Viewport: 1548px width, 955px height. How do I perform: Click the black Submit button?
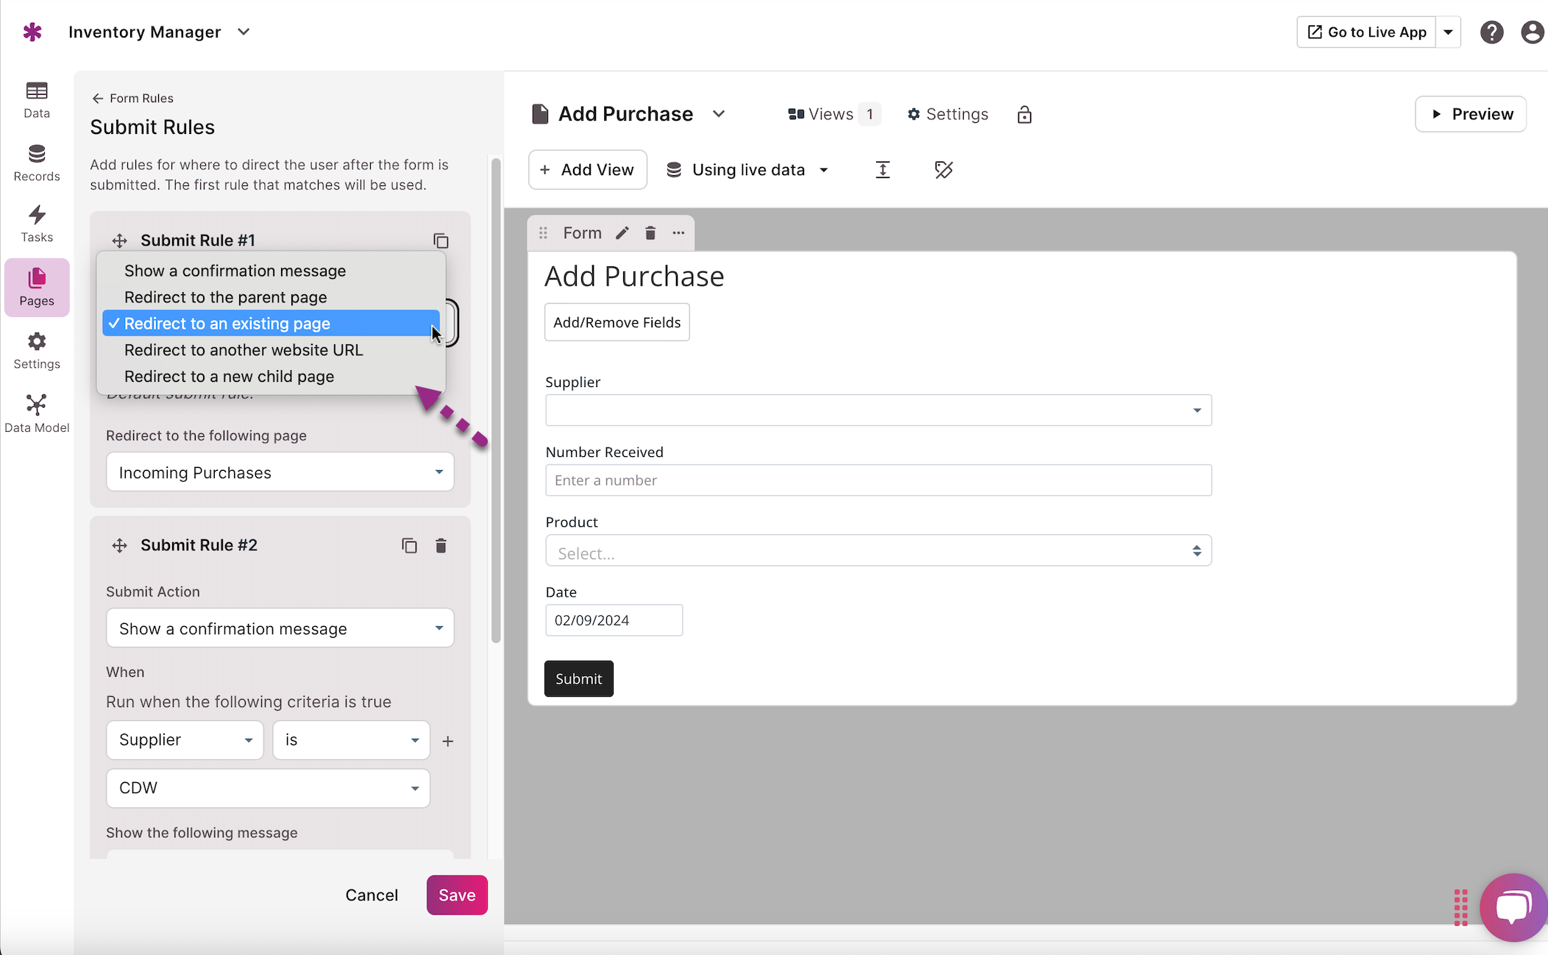[x=578, y=678]
